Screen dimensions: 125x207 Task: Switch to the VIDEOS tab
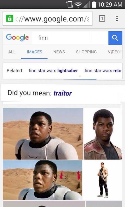(x=115, y=52)
